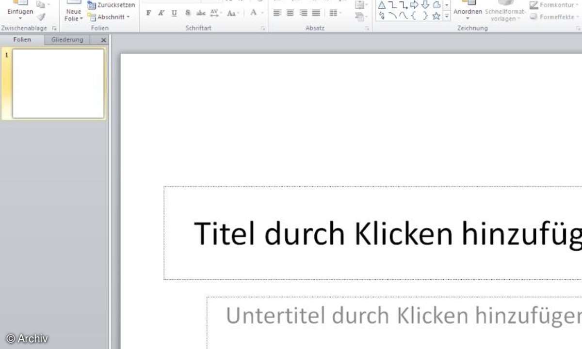Click the Zurücksetzen button
The image size is (582, 349).
(111, 5)
